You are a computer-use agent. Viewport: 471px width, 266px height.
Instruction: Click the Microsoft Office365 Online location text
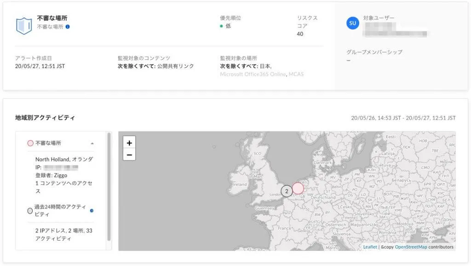coord(253,74)
